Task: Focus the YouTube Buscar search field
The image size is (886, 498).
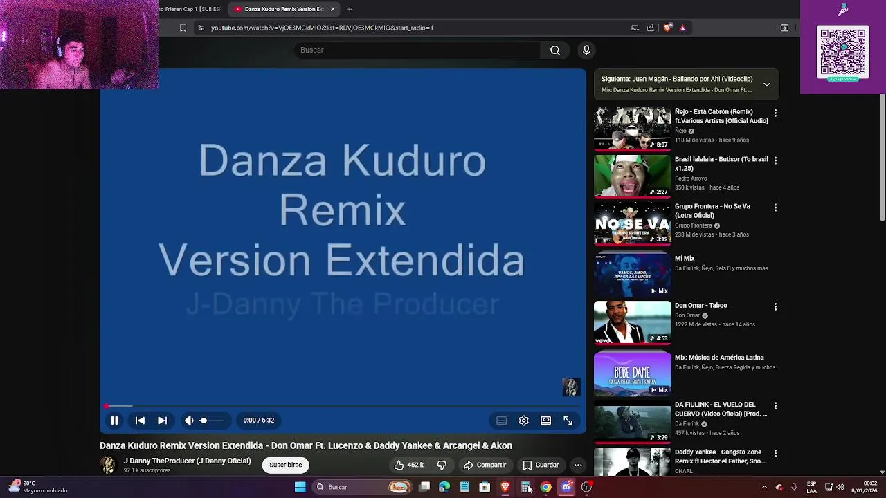Action: tap(417, 50)
